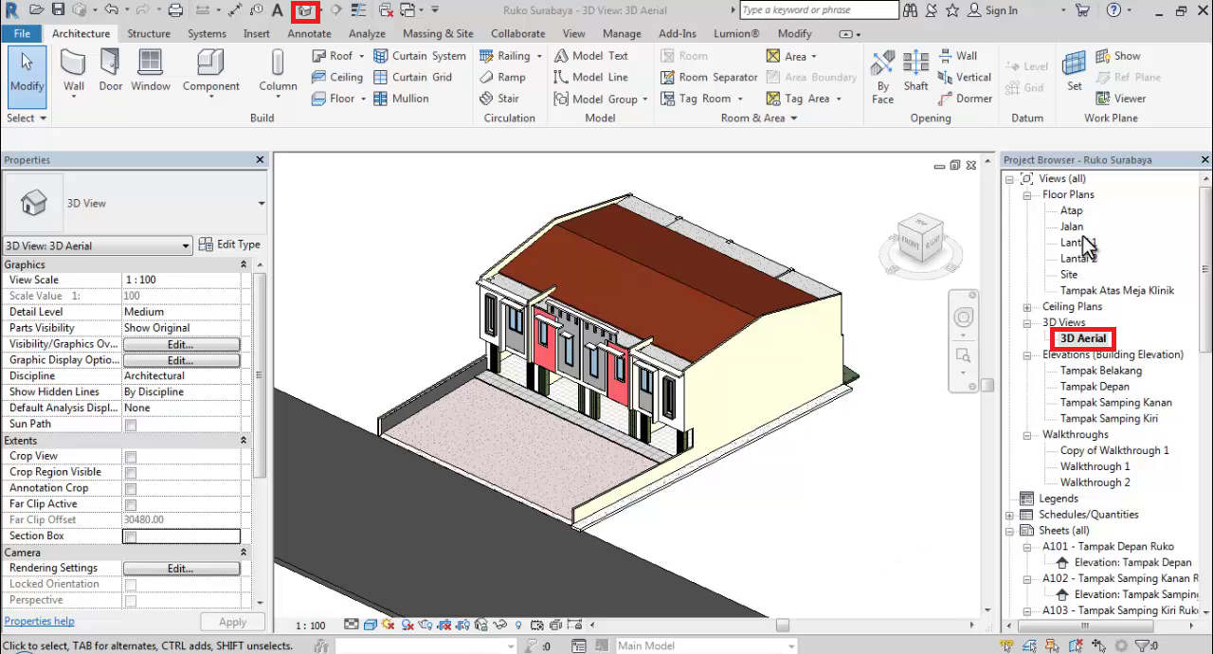The width and height of the screenshot is (1213, 654).
Task: Open the Default 3D View from Quick Access toolbar
Action: point(305,10)
